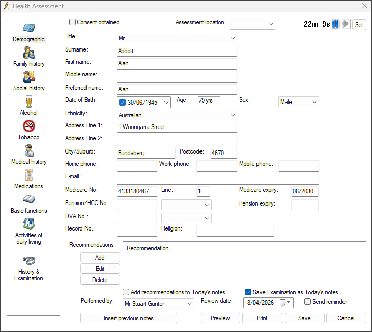Open the Demographic section icon
Viewport: 372px width, 332px height.
29,28
